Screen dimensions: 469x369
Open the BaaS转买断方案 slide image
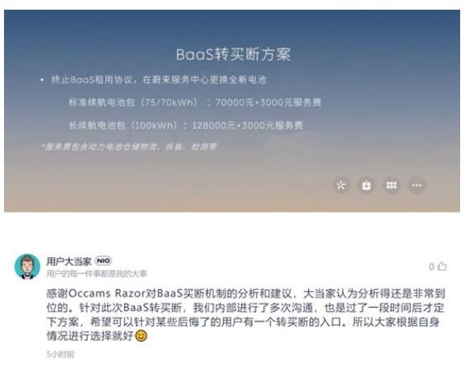[232, 111]
